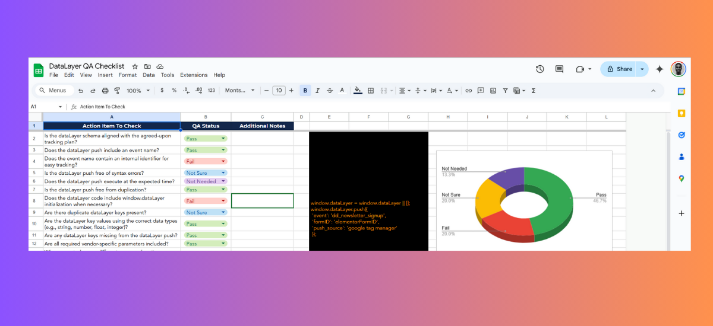Open the View menu

86,75
